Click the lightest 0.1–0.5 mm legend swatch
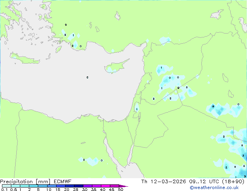Viewport: 247px width, 191px height. 7,186
